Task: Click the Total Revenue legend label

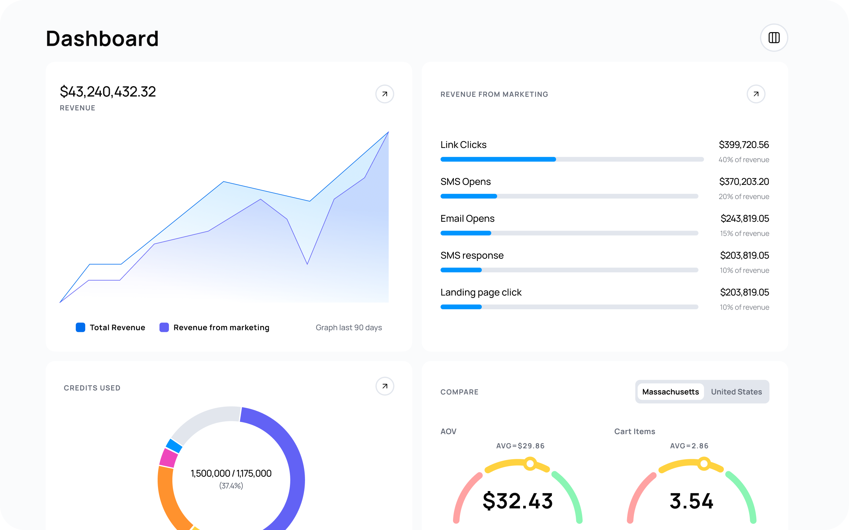Action: (x=117, y=327)
